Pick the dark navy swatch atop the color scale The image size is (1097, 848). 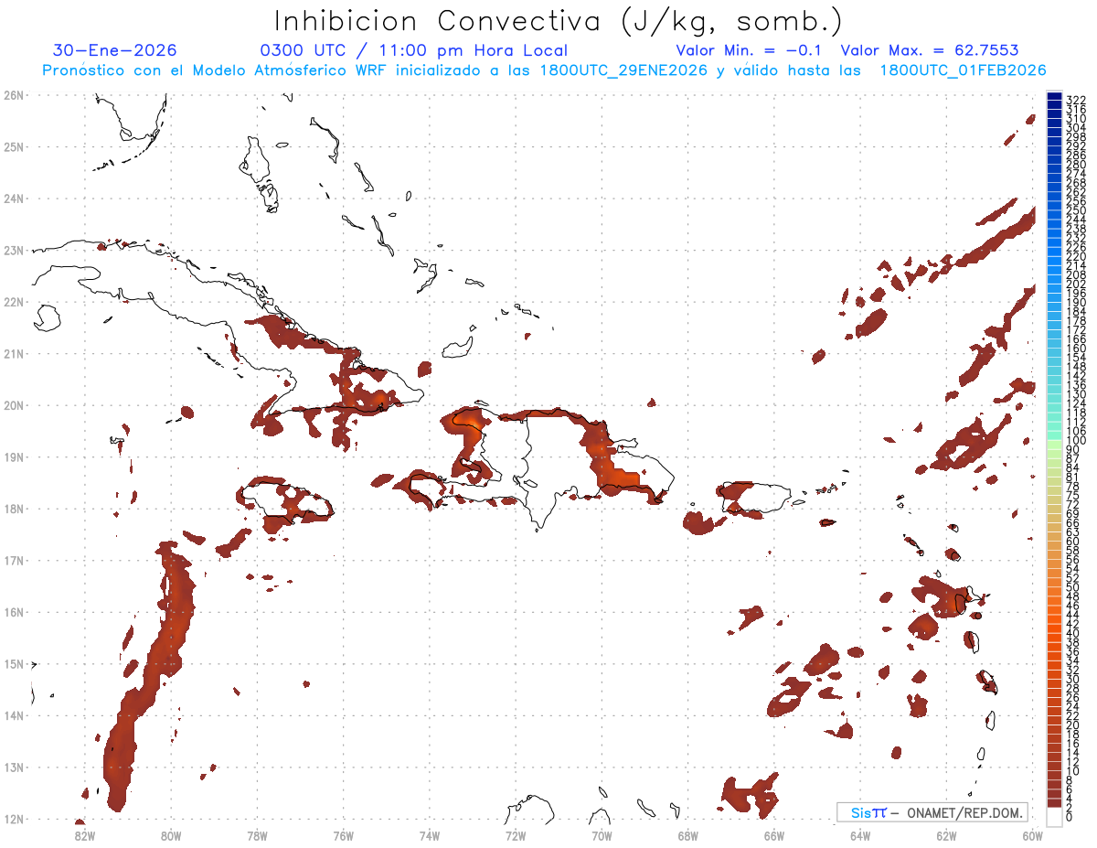tap(1054, 96)
